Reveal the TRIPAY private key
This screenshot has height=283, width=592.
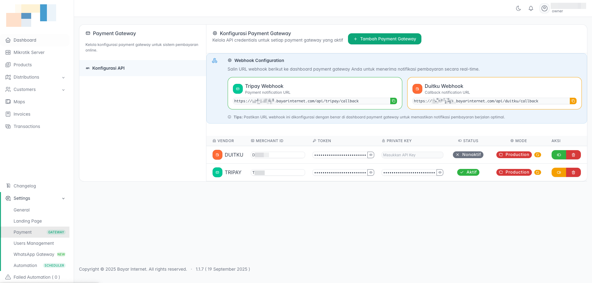pyautogui.click(x=440, y=172)
